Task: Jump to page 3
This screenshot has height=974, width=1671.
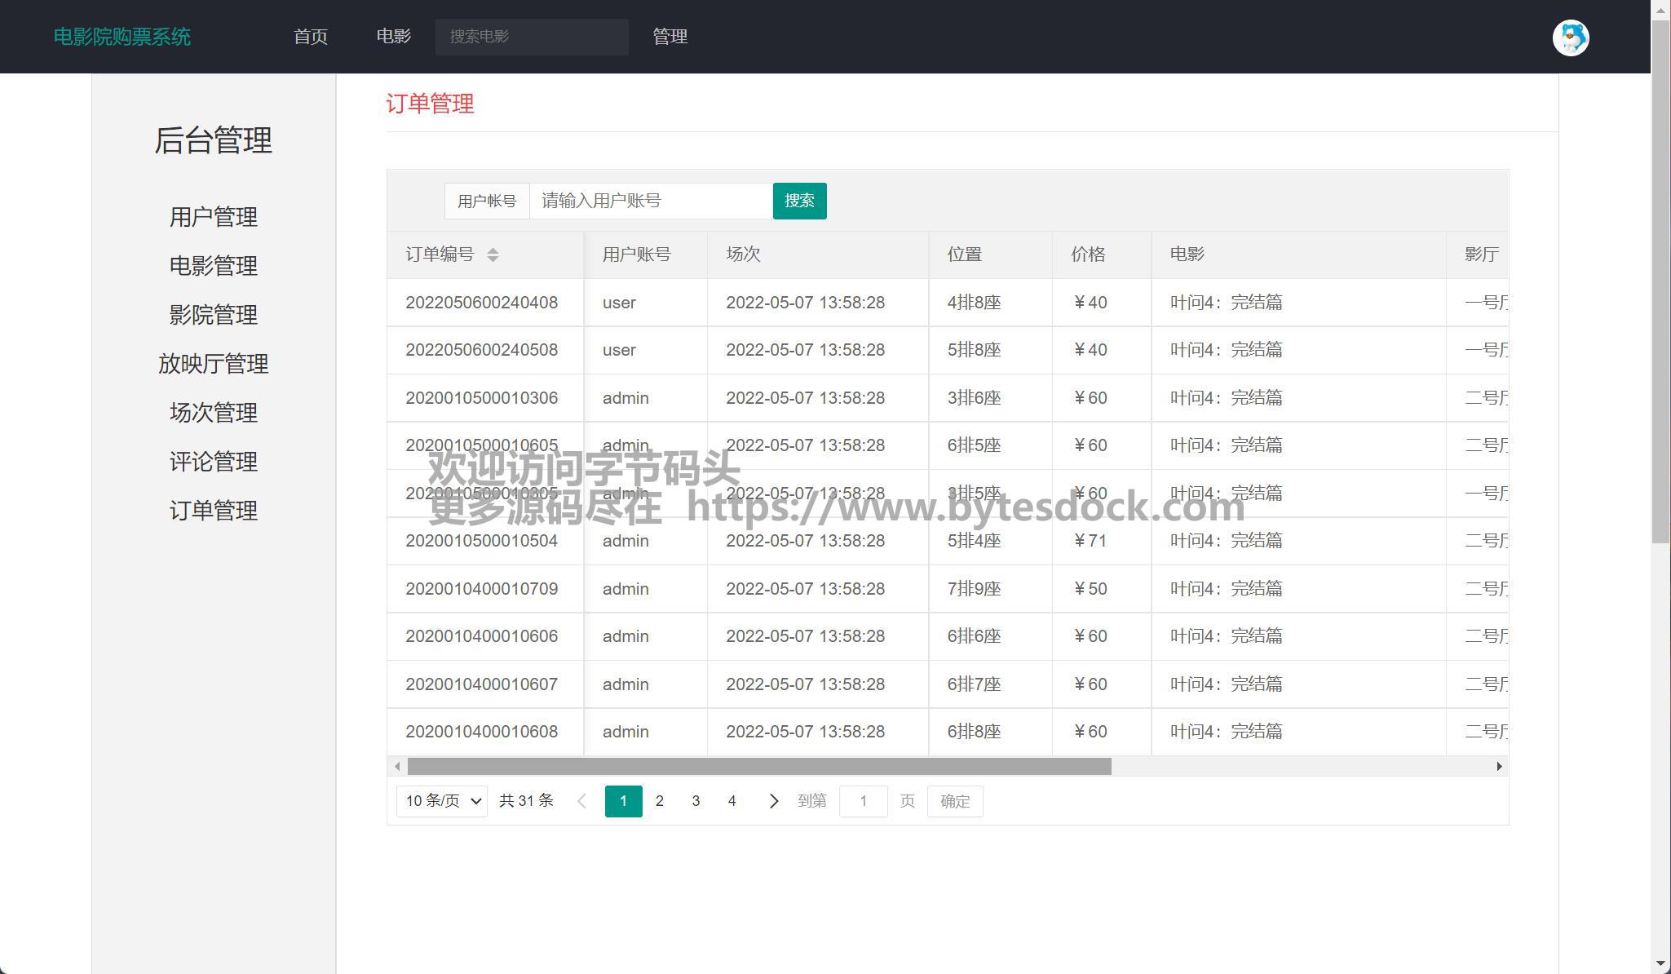Action: (696, 801)
